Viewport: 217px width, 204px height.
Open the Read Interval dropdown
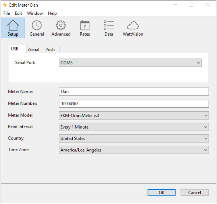[x=134, y=127]
